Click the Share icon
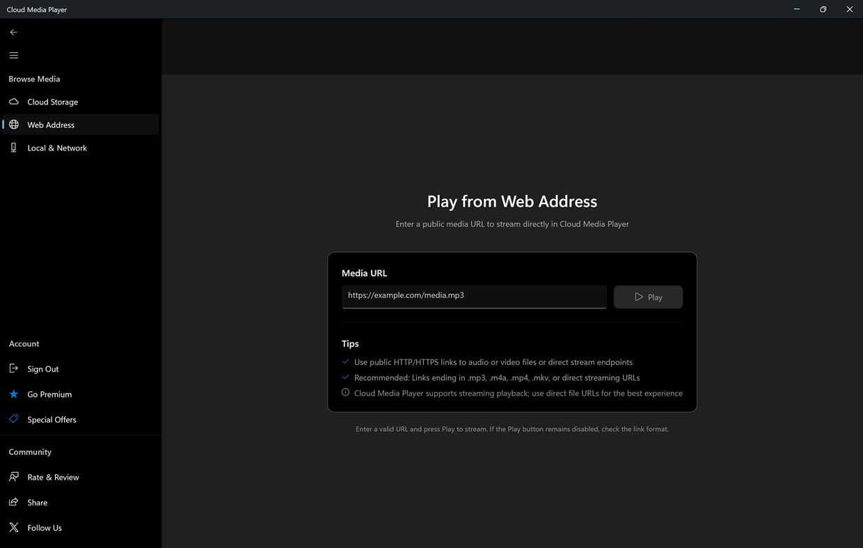The height and width of the screenshot is (548, 863). click(13, 502)
